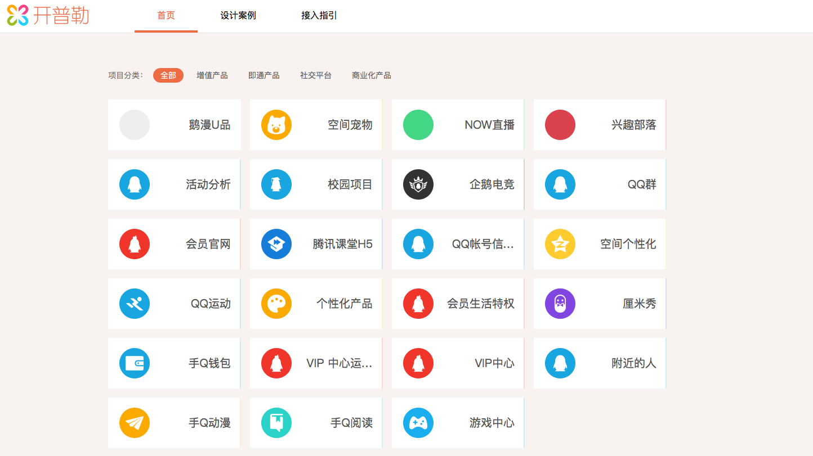Click the gamepad icon of 游戏中心

(x=418, y=423)
